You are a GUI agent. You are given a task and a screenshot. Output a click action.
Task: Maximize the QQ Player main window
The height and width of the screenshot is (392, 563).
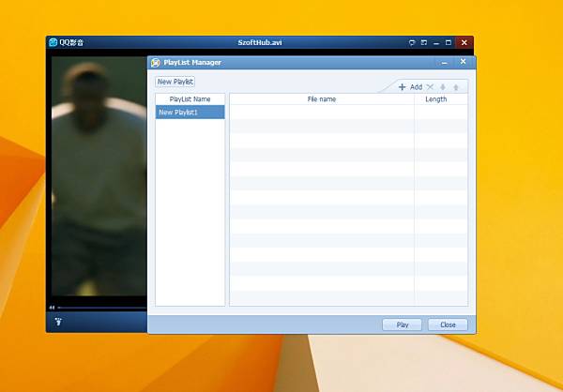[449, 43]
